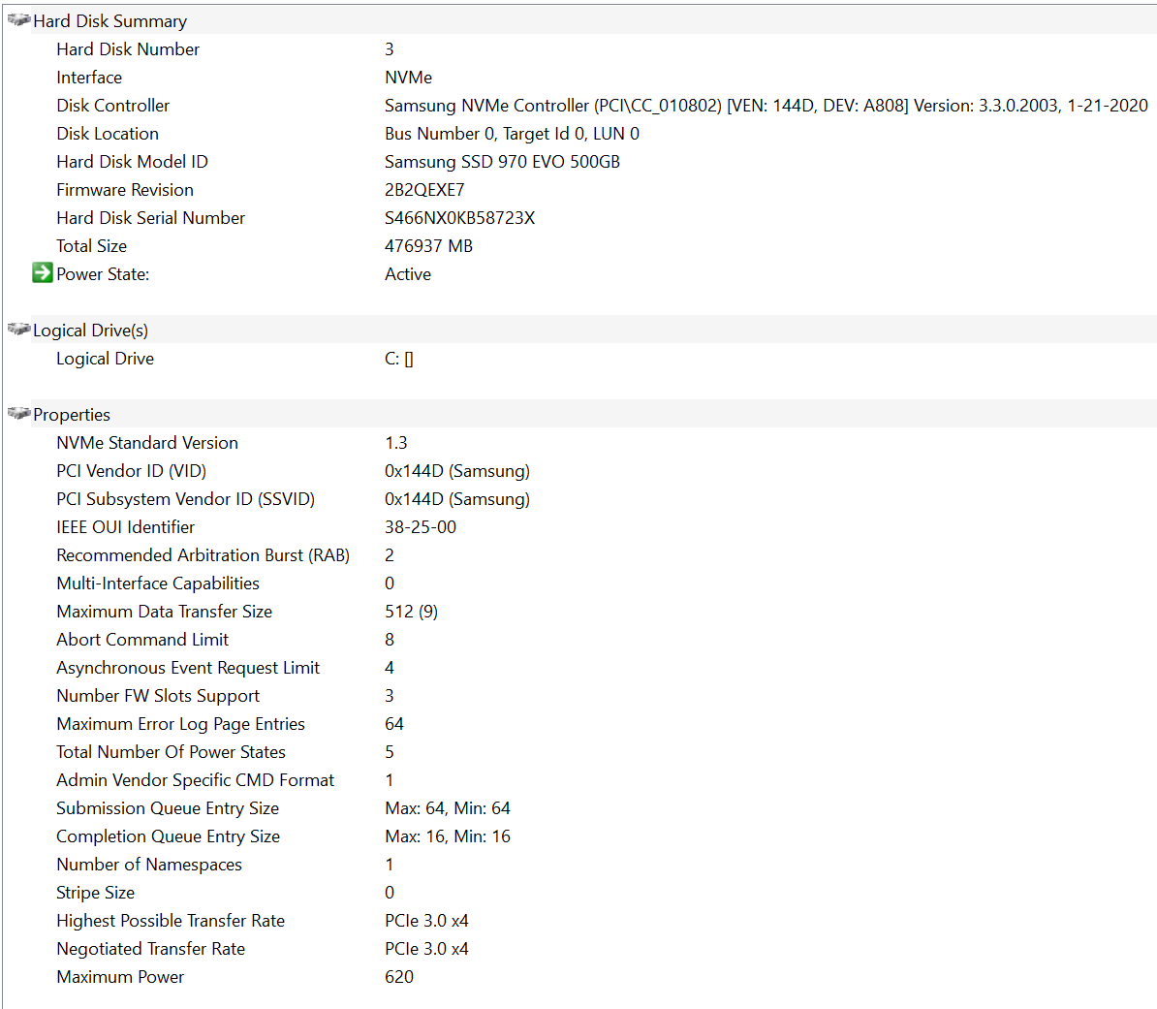Select the Number FW Slots Support label

[x=158, y=696]
